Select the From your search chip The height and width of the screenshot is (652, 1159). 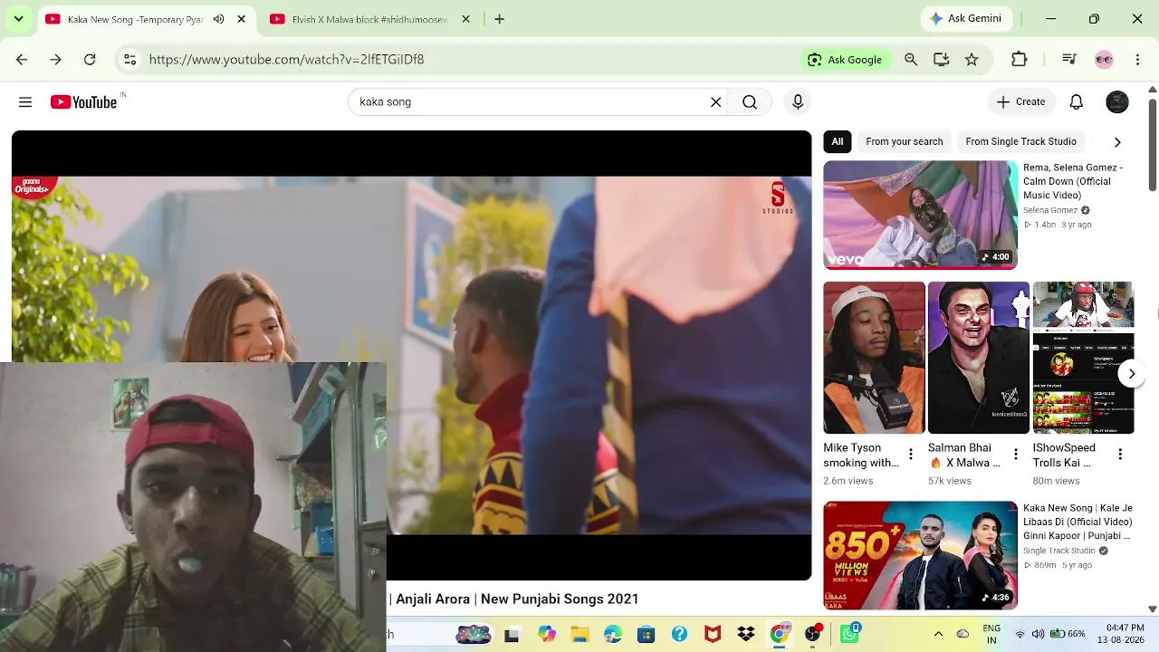(x=904, y=141)
